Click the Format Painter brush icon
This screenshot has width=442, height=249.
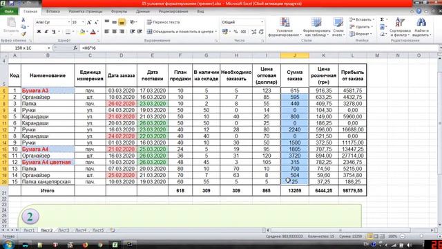pos(23,34)
